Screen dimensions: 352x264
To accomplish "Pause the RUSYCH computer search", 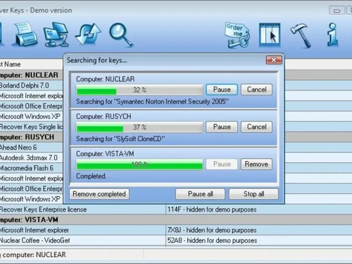I will tap(222, 127).
